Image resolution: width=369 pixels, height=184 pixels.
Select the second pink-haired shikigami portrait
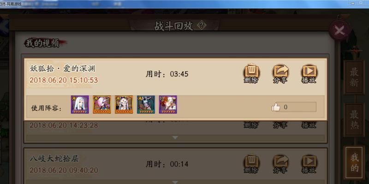(x=102, y=104)
